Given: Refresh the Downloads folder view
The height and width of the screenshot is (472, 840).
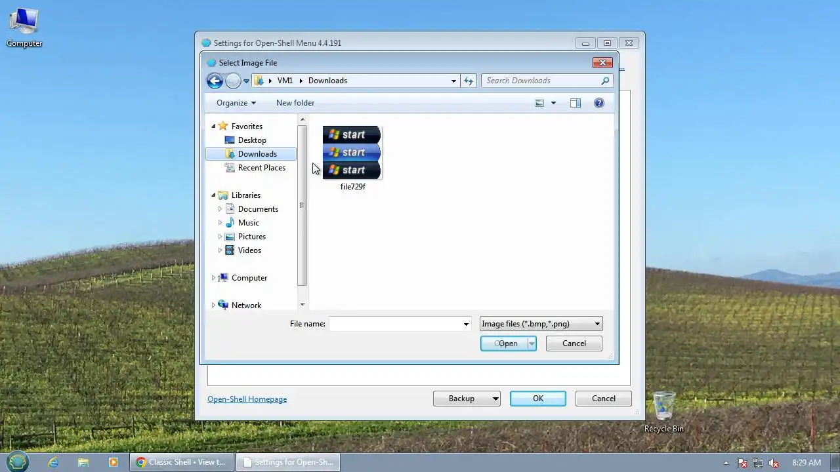Looking at the screenshot, I should pos(469,81).
